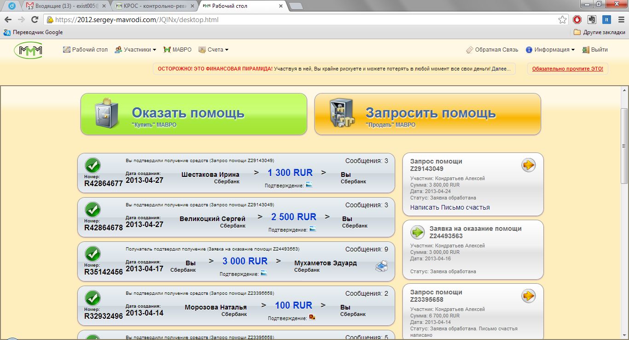
Task: Click amount 1 300 RUR
Action: [290, 173]
